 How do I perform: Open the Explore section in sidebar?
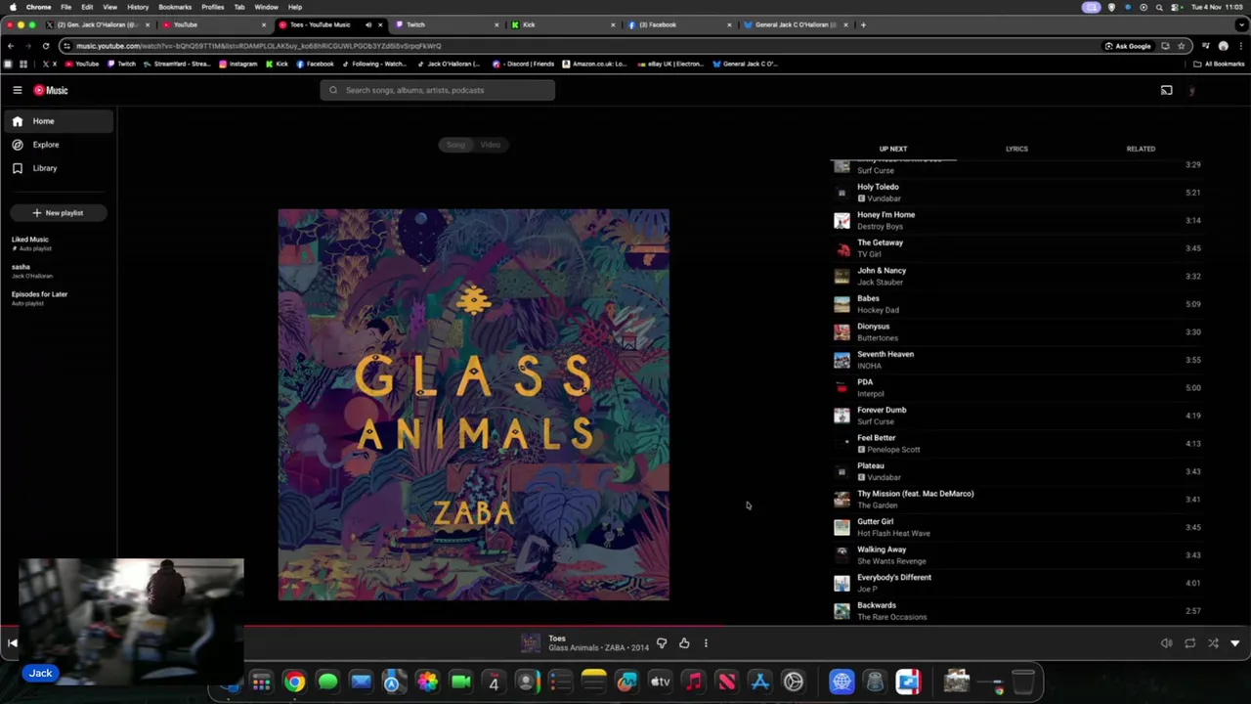click(x=59, y=145)
